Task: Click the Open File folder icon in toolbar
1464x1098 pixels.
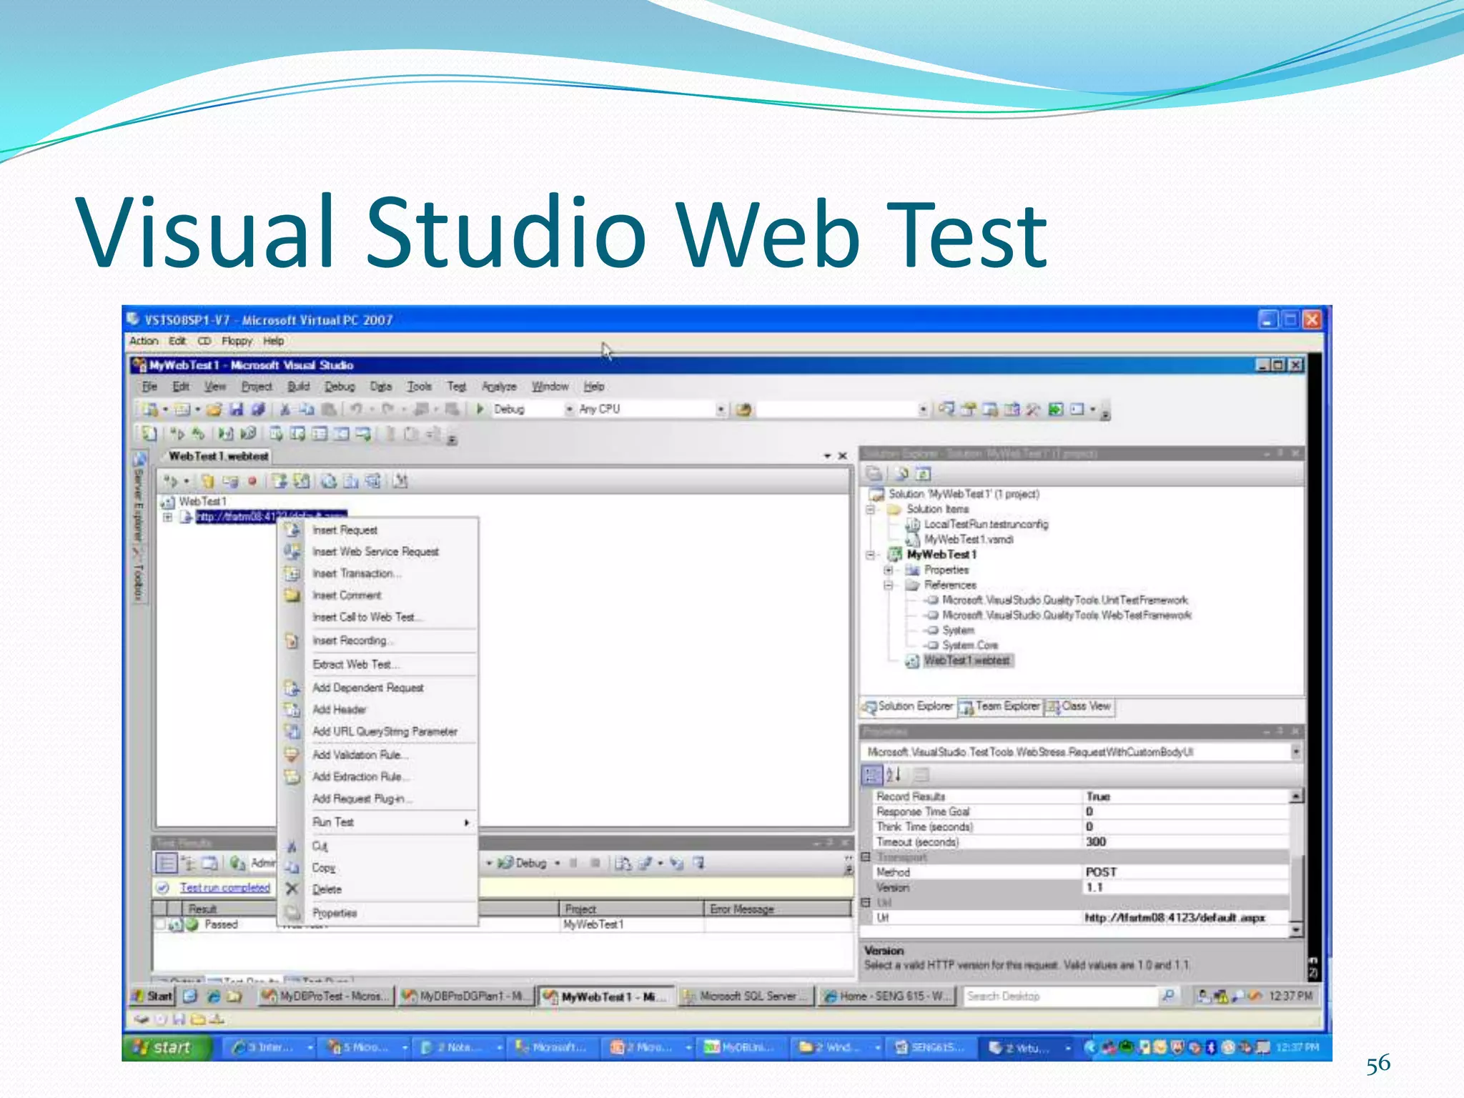Action: click(214, 409)
